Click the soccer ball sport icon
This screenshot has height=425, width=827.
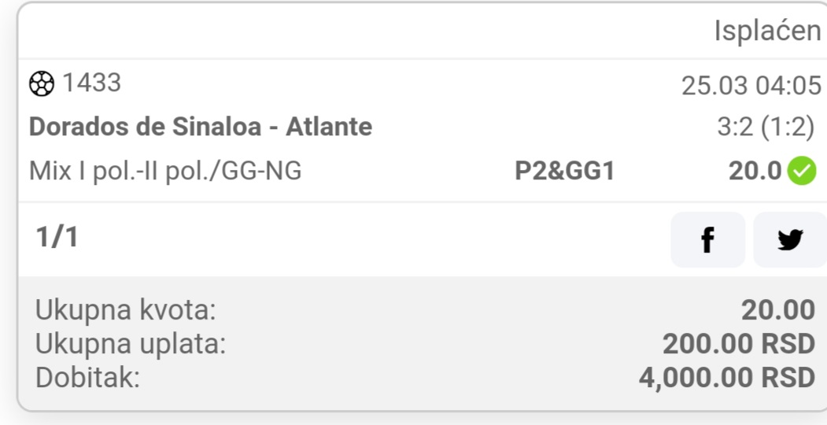point(41,84)
